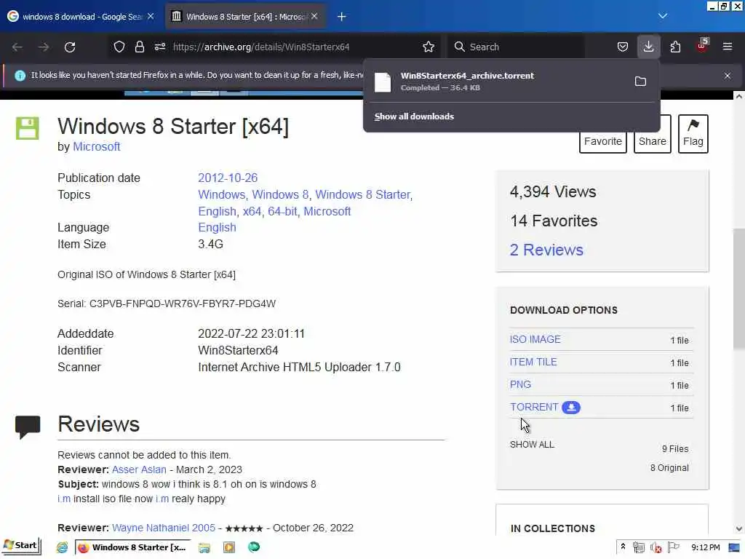The height and width of the screenshot is (559, 745).
Task: Open the tracking protection shield icon
Action: click(119, 47)
